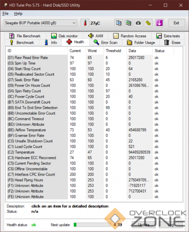Switch to the AAM tab
Image resolution: width=189 pixels, height=232 pixels.
point(96,36)
